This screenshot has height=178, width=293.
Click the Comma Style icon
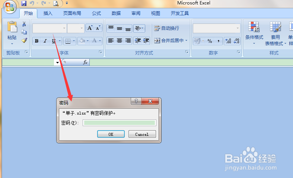pyautogui.click(x=218, y=41)
